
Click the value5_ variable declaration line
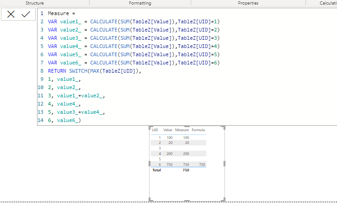(134, 54)
